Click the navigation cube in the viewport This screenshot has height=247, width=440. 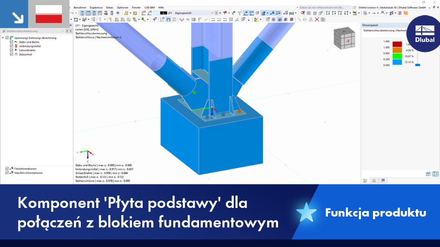coord(344,38)
